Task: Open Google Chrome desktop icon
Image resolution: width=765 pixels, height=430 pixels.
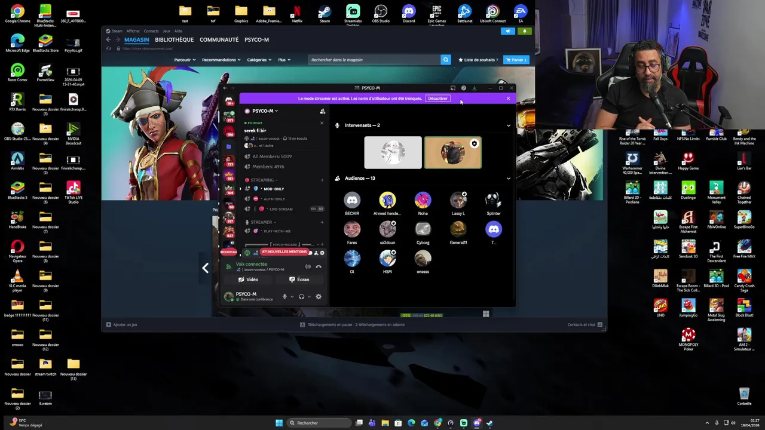Action: pos(17,13)
